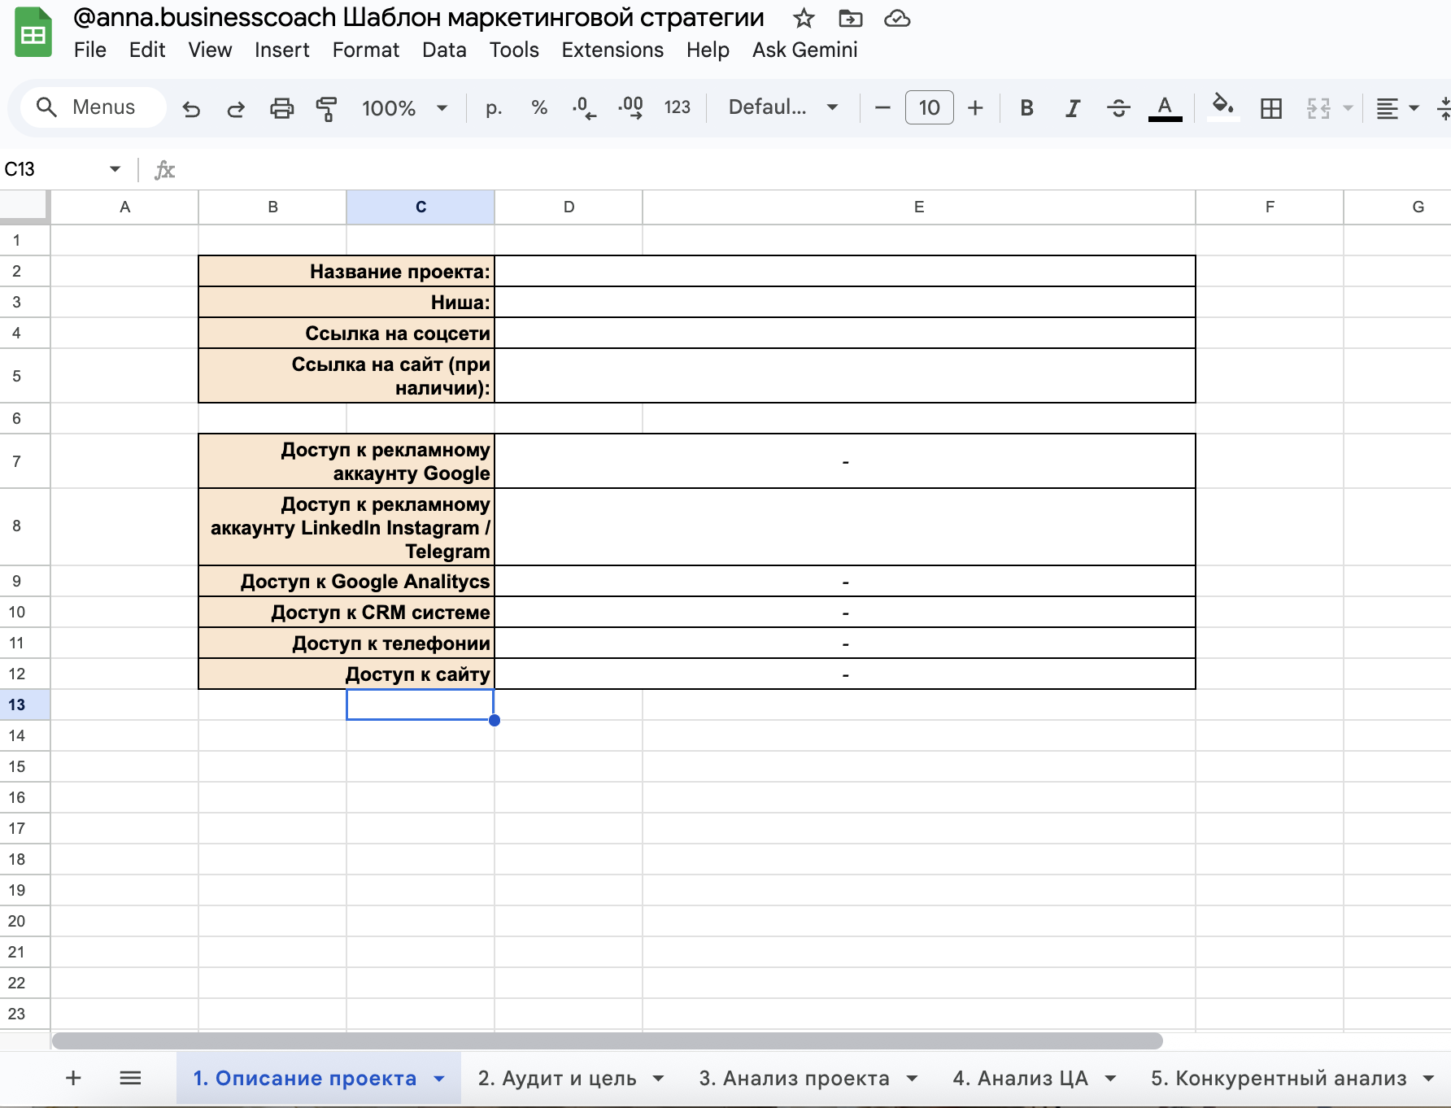Click the font size input field
The image size is (1451, 1108).
pyautogui.click(x=929, y=107)
